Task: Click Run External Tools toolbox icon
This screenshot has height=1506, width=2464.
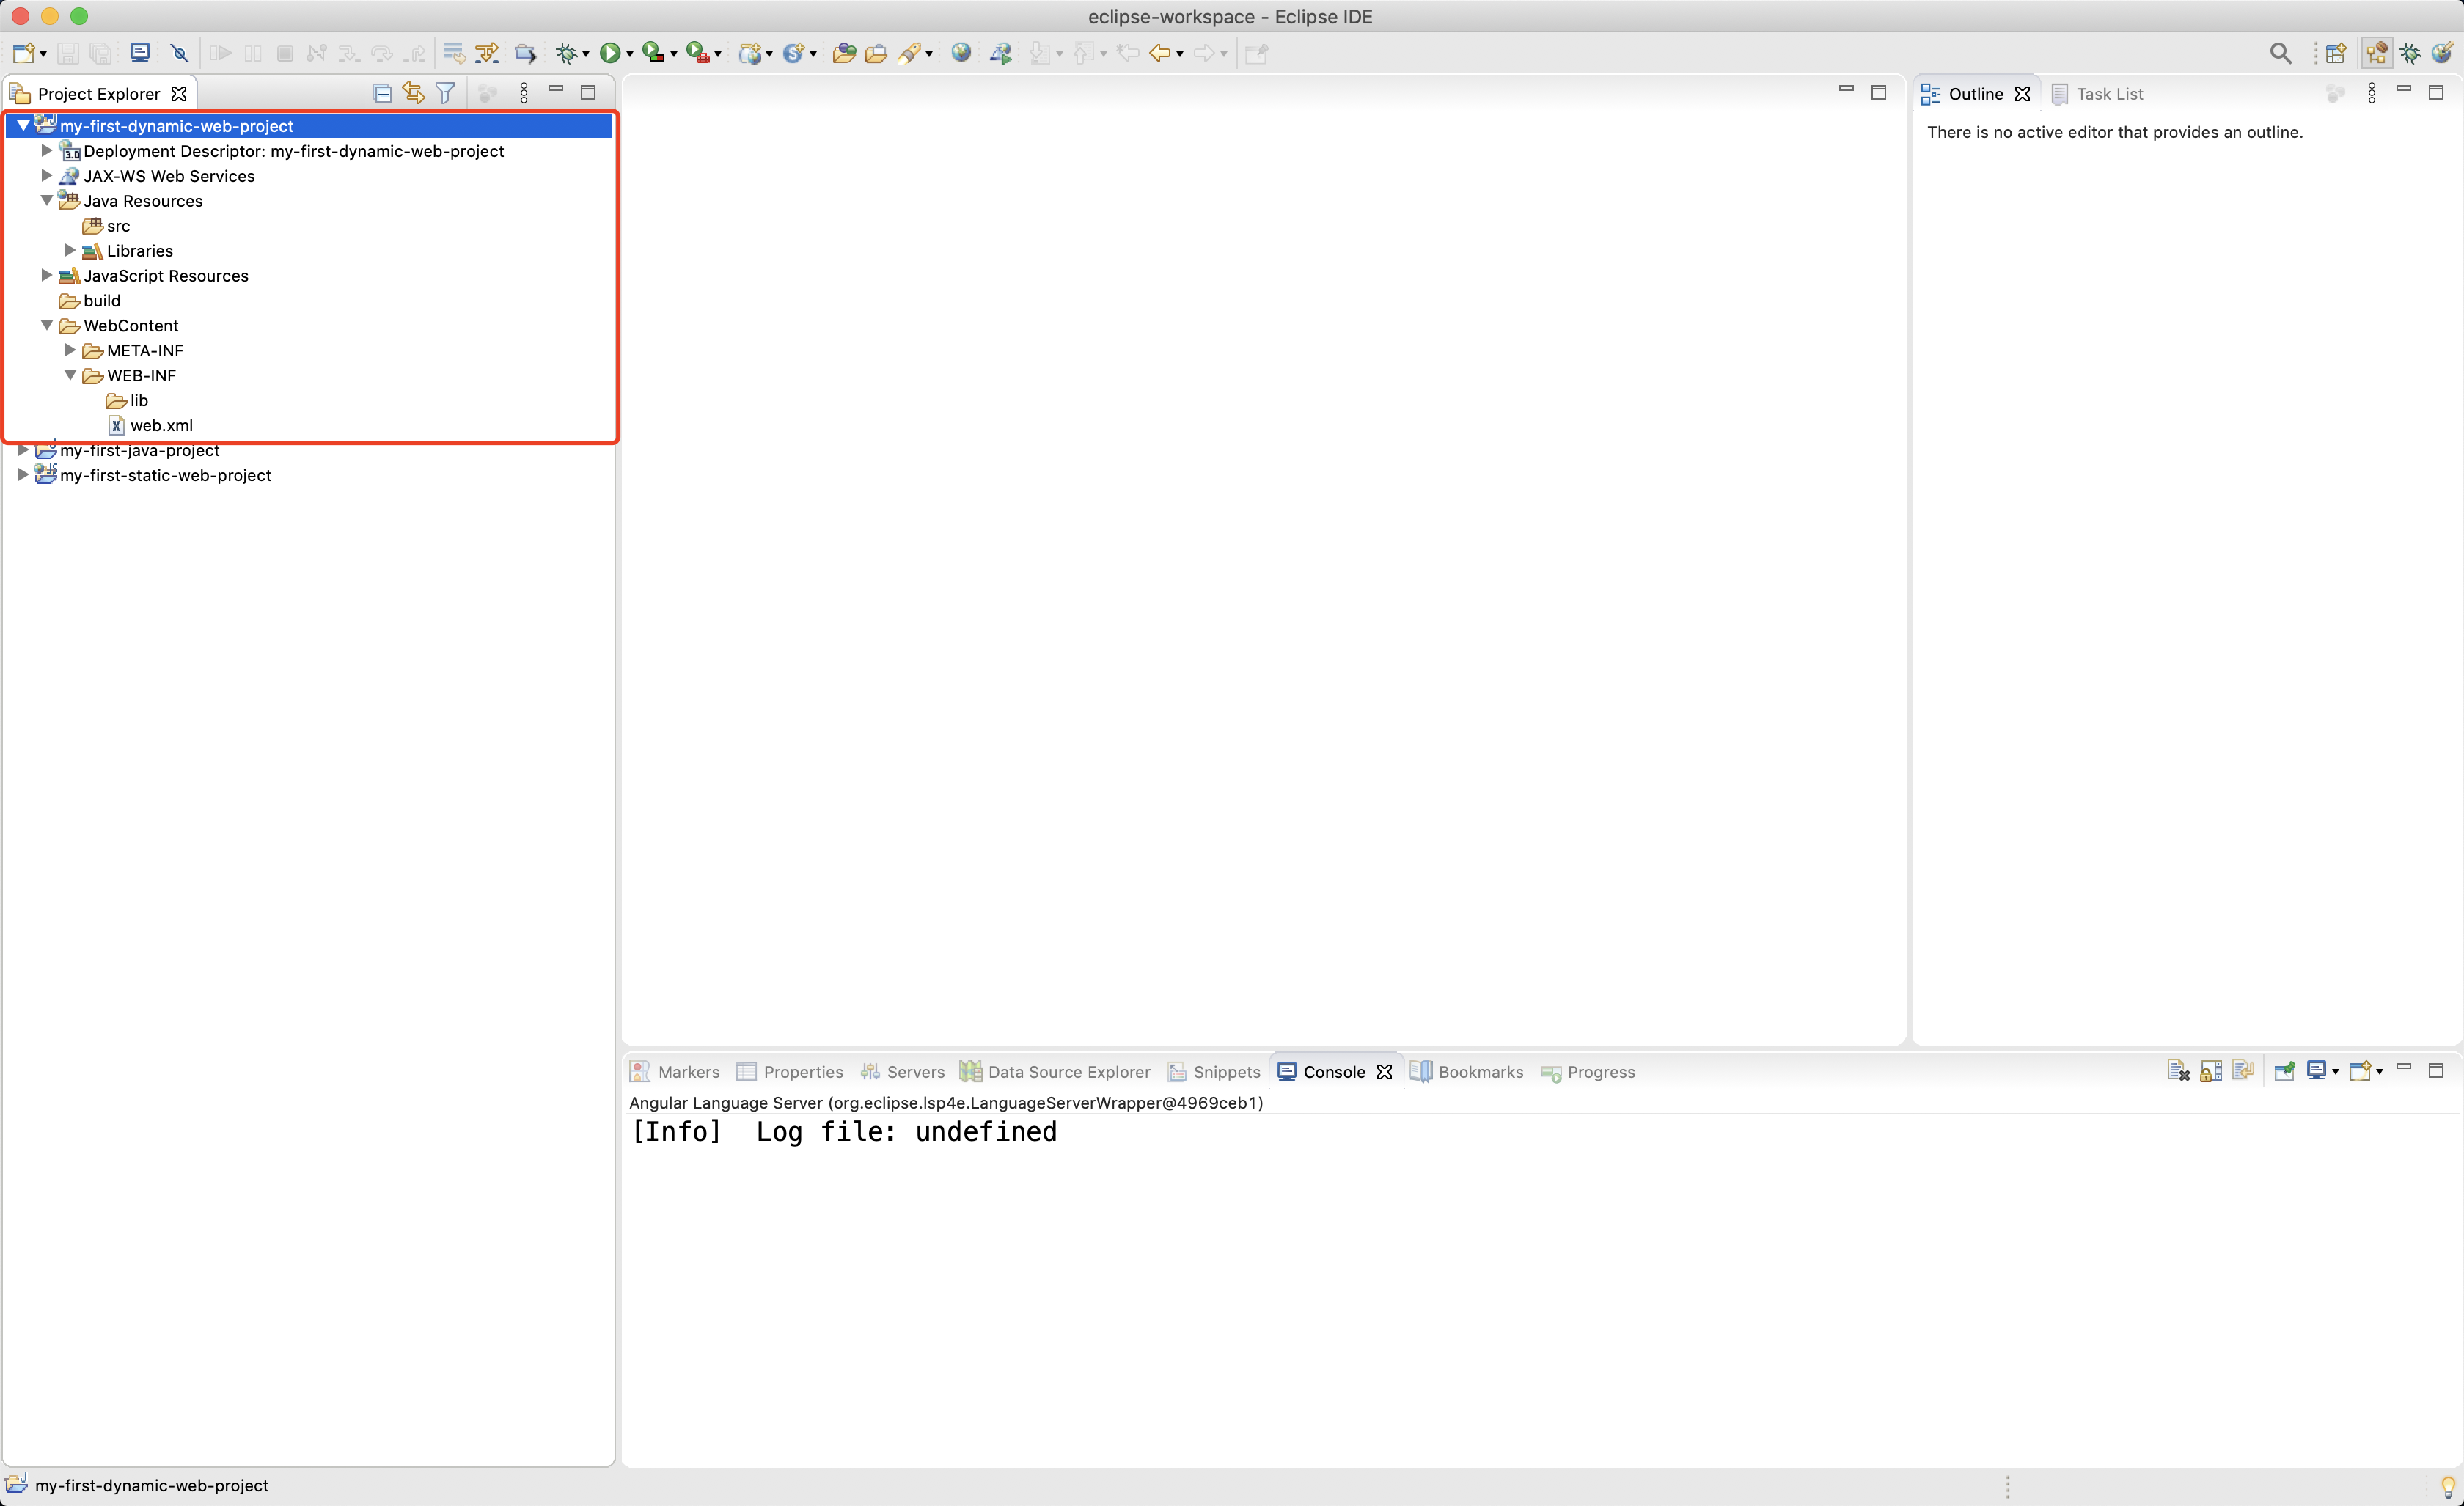Action: (698, 53)
